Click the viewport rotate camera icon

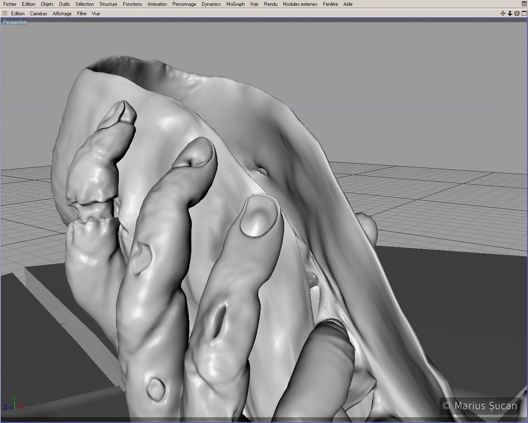(517, 14)
